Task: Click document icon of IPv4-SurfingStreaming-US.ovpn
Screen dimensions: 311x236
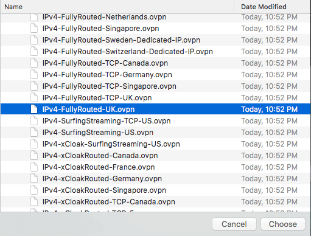Action: pos(34,132)
